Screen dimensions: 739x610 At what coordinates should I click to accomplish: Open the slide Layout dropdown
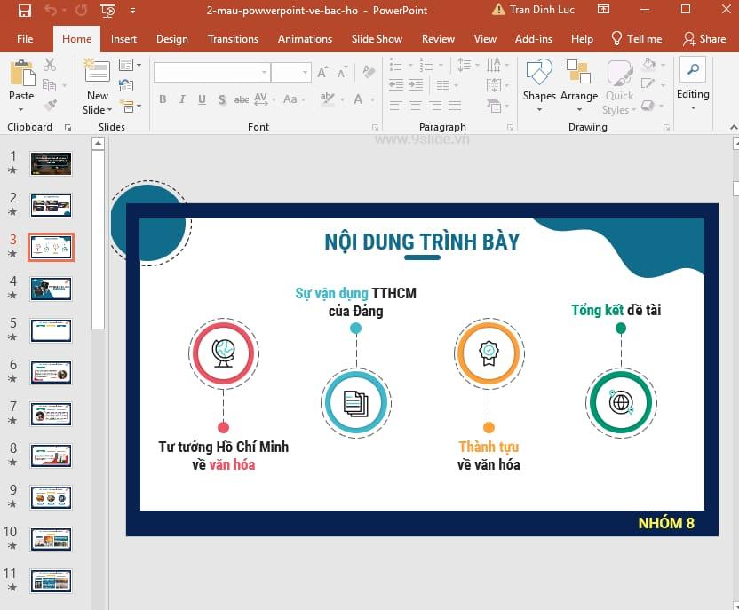129,66
